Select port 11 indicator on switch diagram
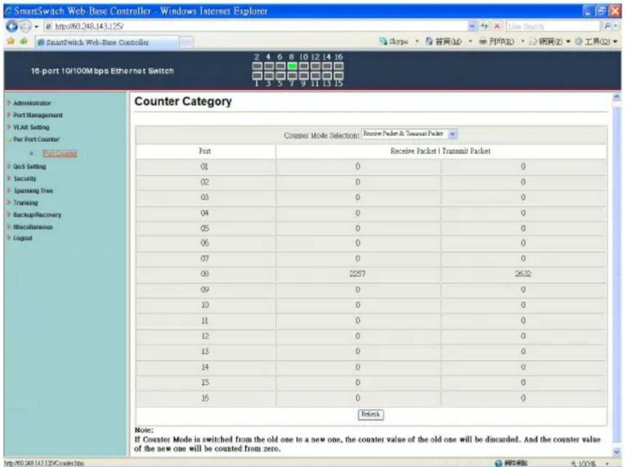The image size is (625, 467). tap(315, 75)
